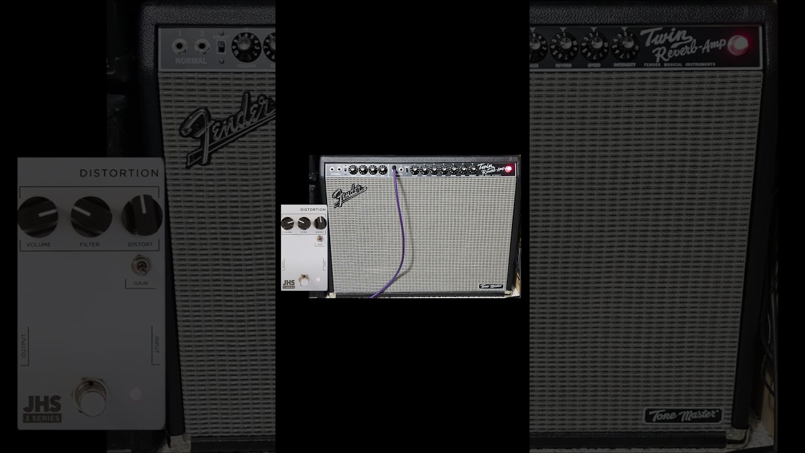Click the Filter knob on the small center pedal
This screenshot has width=805, height=453.
pyautogui.click(x=304, y=223)
